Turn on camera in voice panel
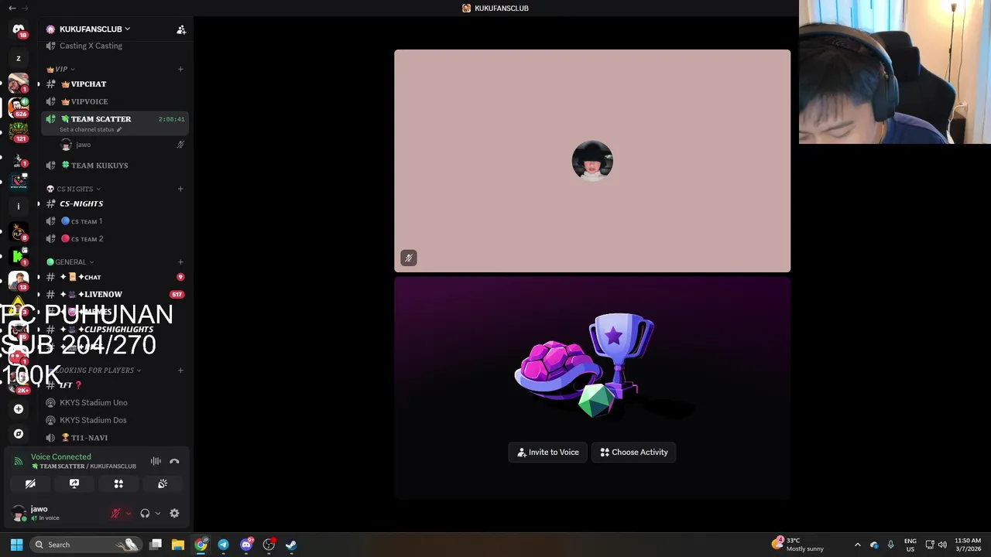This screenshot has width=991, height=557. pyautogui.click(x=30, y=484)
